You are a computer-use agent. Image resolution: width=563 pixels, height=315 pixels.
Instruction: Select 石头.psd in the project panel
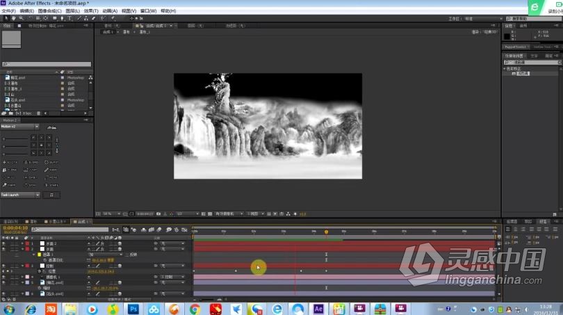click(17, 100)
